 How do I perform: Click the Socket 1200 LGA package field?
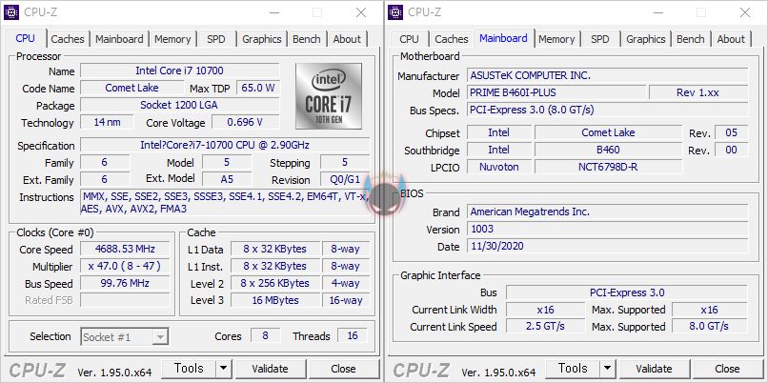click(180, 105)
